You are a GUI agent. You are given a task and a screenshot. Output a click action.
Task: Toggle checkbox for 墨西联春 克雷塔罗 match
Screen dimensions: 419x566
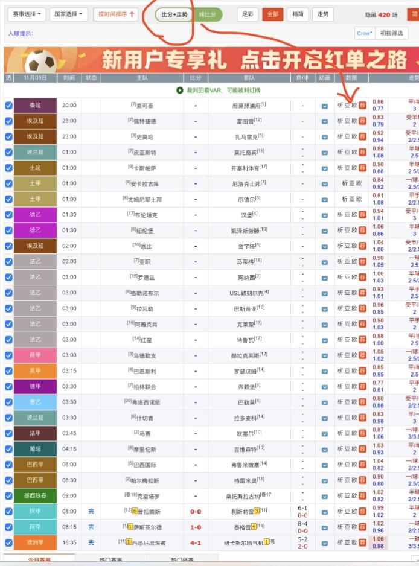tap(8, 496)
